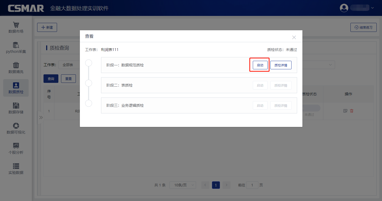Viewport: 382px width, 201px height.
Task: Start stage one 数据规范质检 with 启动
Action: point(260,65)
